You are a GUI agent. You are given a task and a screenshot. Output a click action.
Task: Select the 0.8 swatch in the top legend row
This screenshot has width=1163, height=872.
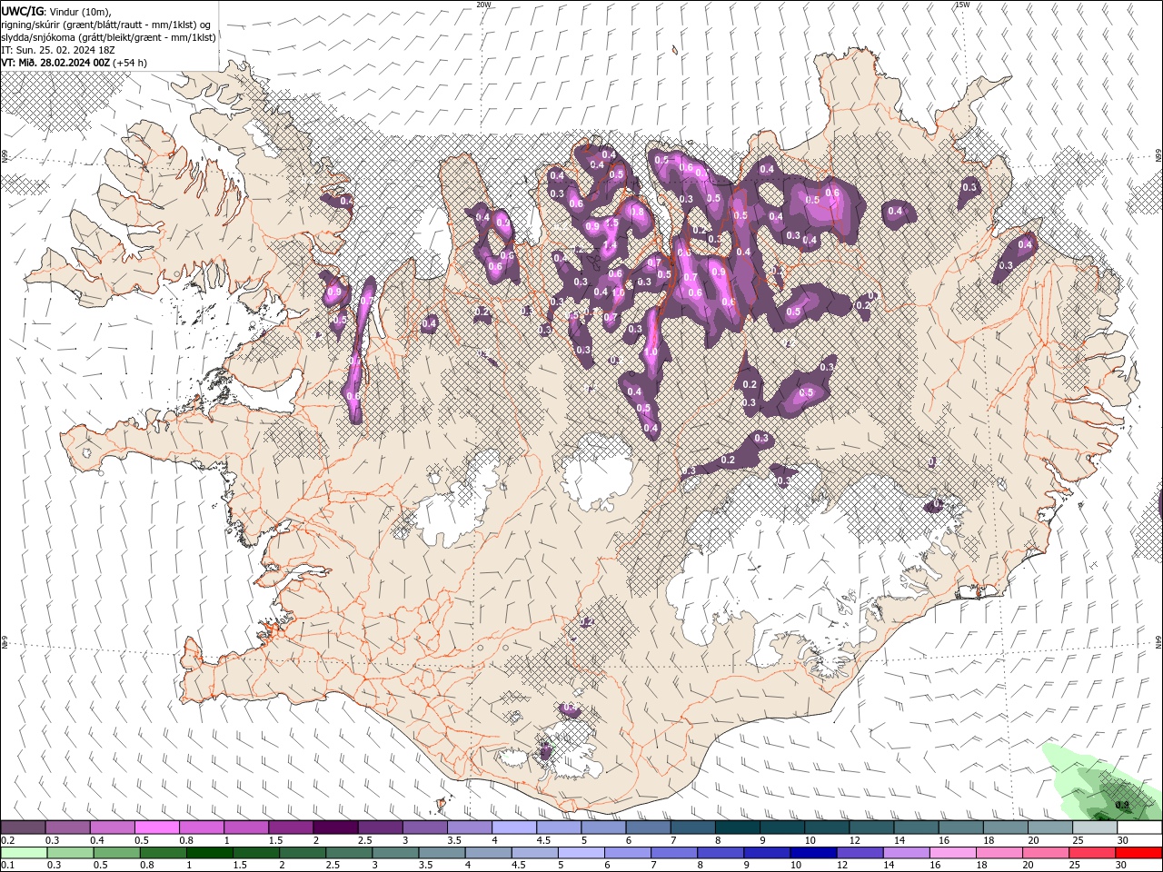201,827
